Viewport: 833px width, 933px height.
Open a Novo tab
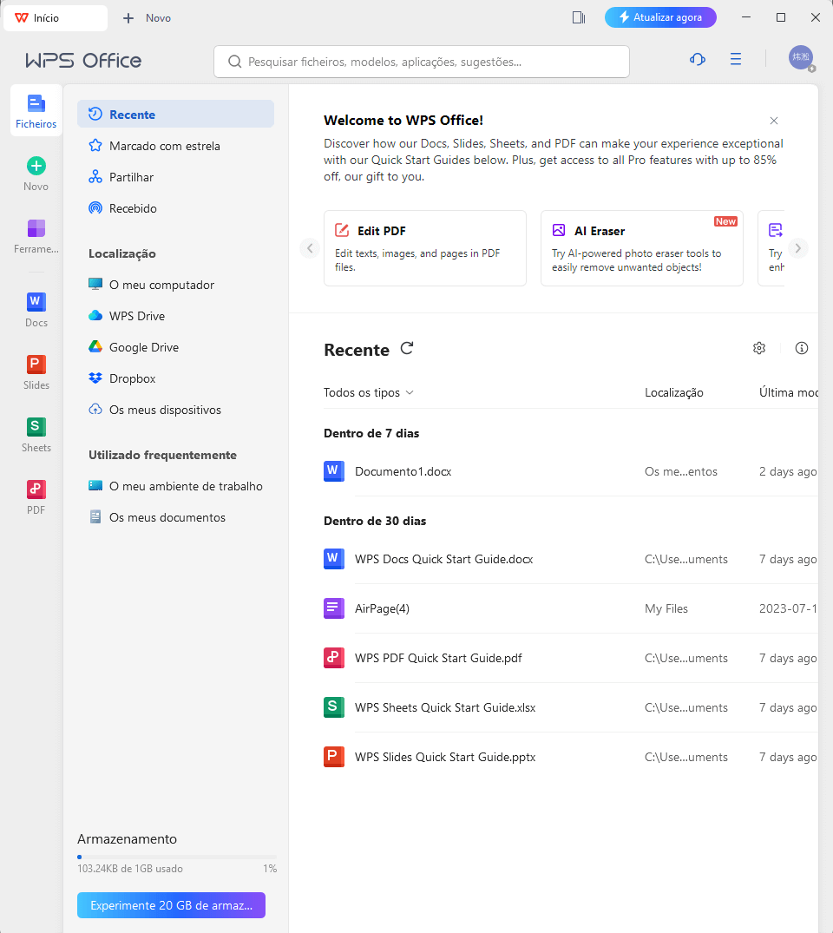tap(147, 18)
